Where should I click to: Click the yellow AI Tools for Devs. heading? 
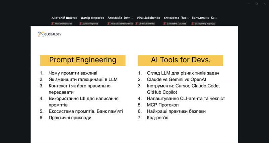pos(180,60)
